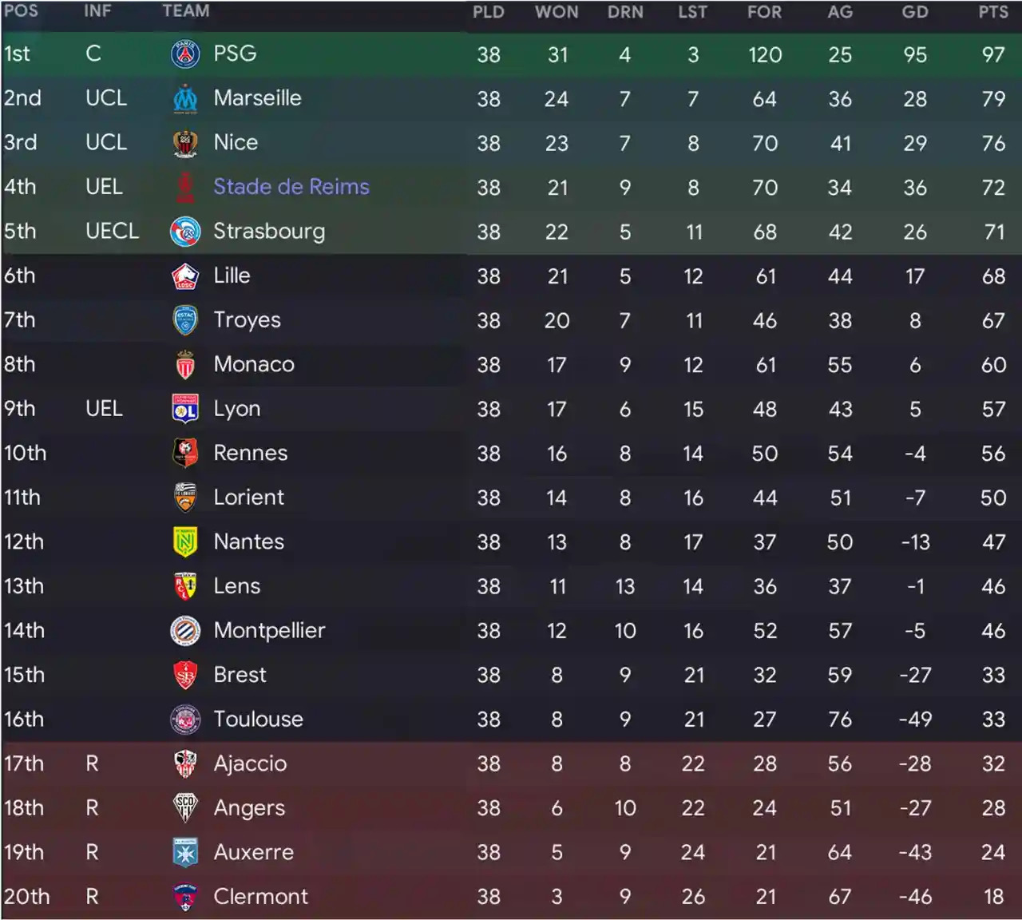Click the Clermont team badge

[x=185, y=897]
